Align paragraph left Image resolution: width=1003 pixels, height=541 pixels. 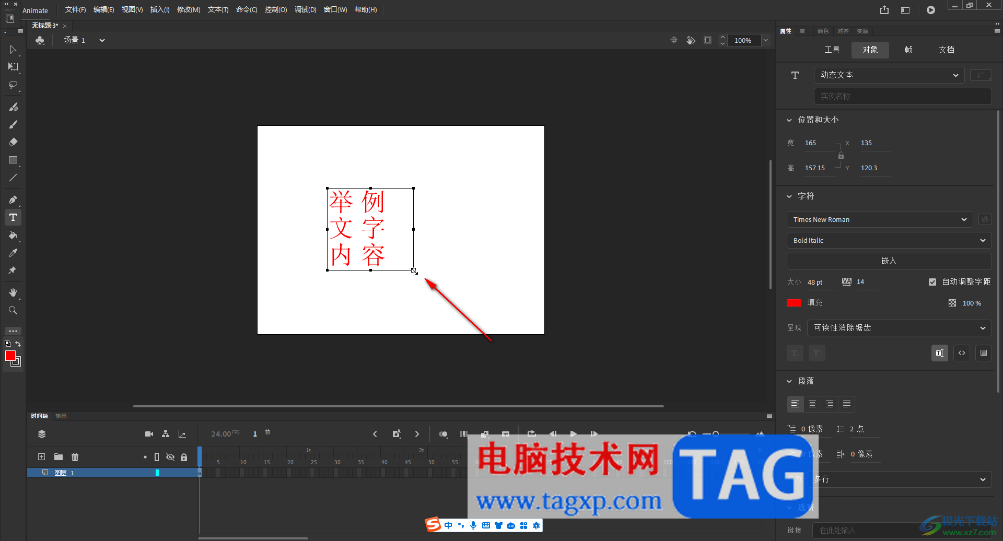[x=795, y=404]
